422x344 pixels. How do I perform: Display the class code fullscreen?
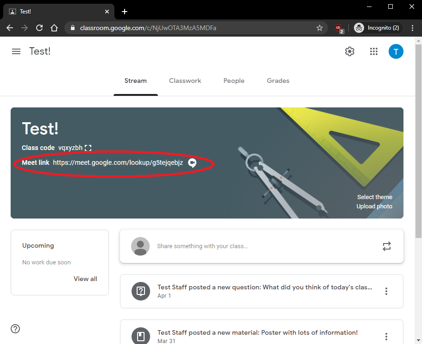tap(88, 148)
